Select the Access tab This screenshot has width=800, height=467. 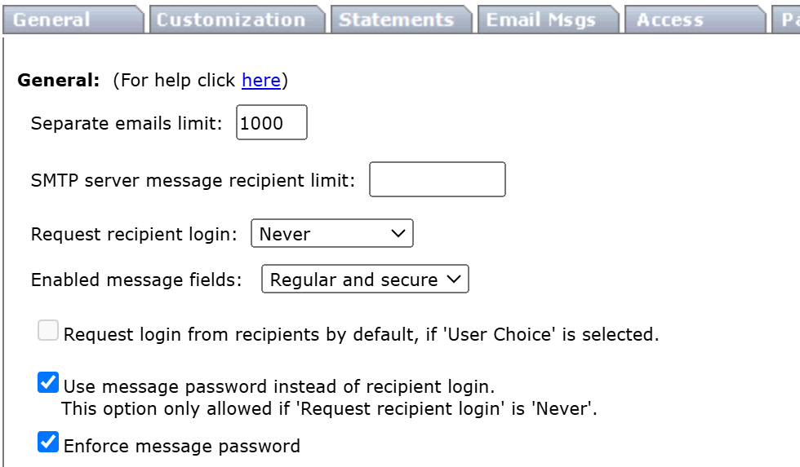669,20
